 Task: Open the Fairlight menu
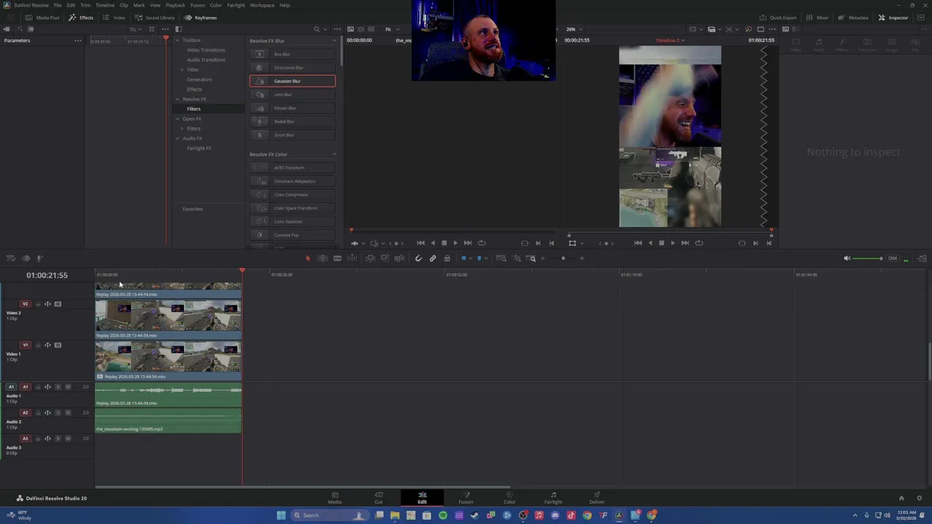point(236,5)
